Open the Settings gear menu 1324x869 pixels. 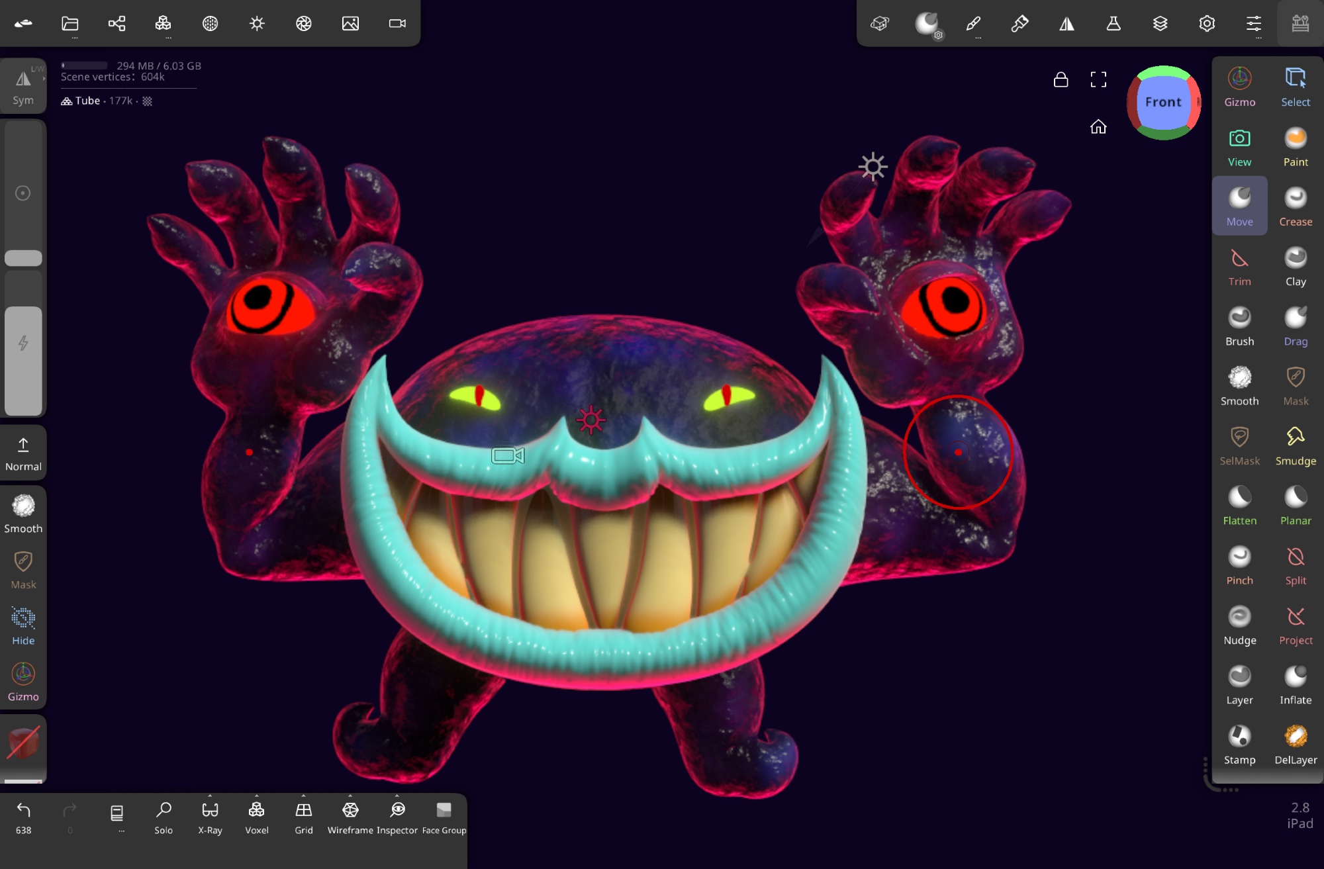[1207, 24]
